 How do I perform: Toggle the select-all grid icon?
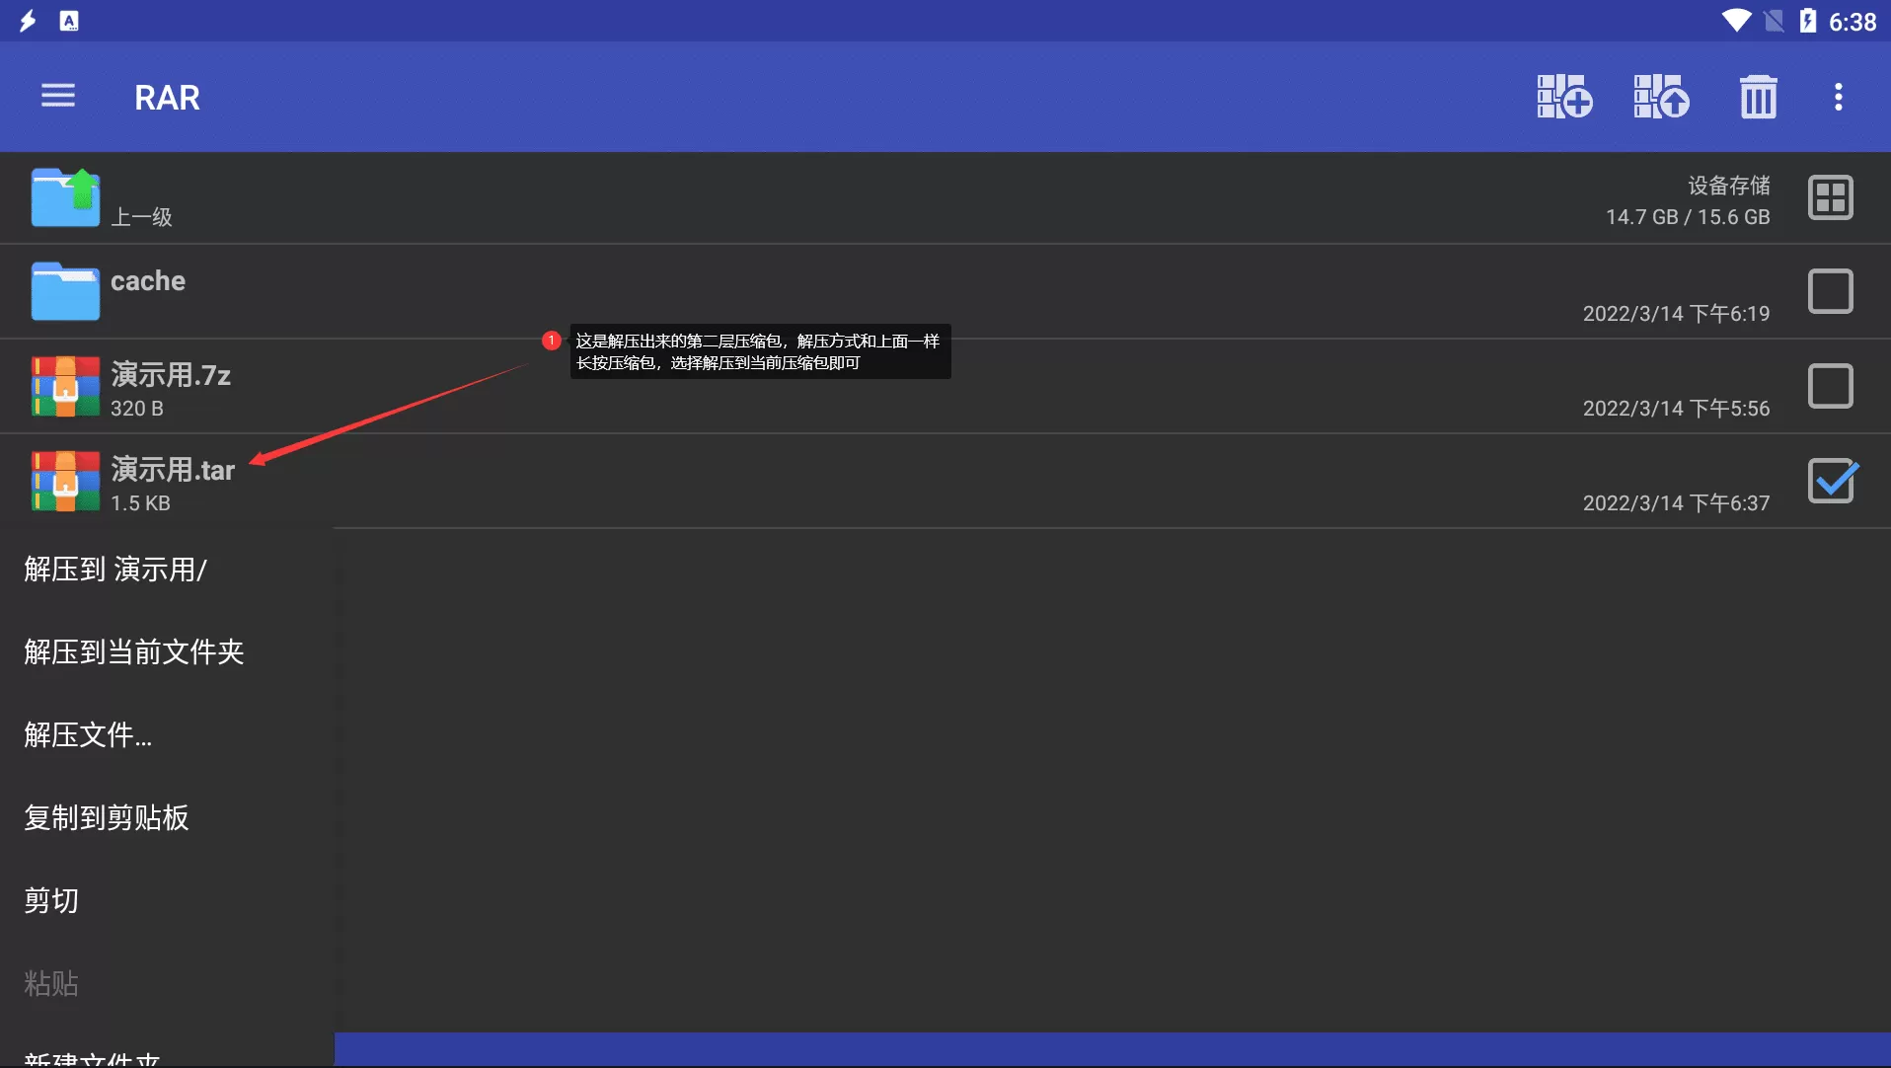coord(1830,197)
